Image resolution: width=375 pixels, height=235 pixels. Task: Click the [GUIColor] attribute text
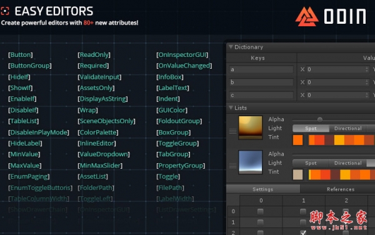172,110
